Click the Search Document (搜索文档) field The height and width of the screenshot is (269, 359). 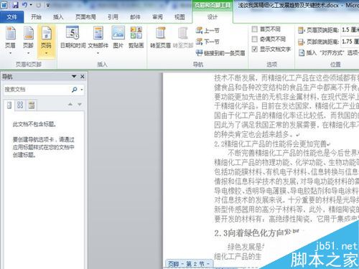pos(37,90)
